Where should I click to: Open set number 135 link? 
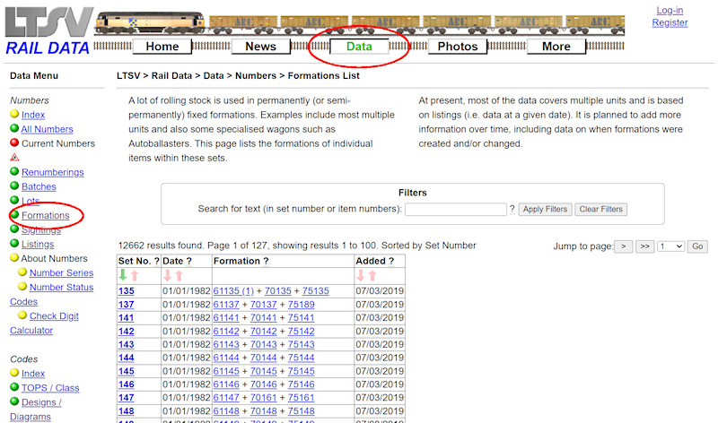126,291
